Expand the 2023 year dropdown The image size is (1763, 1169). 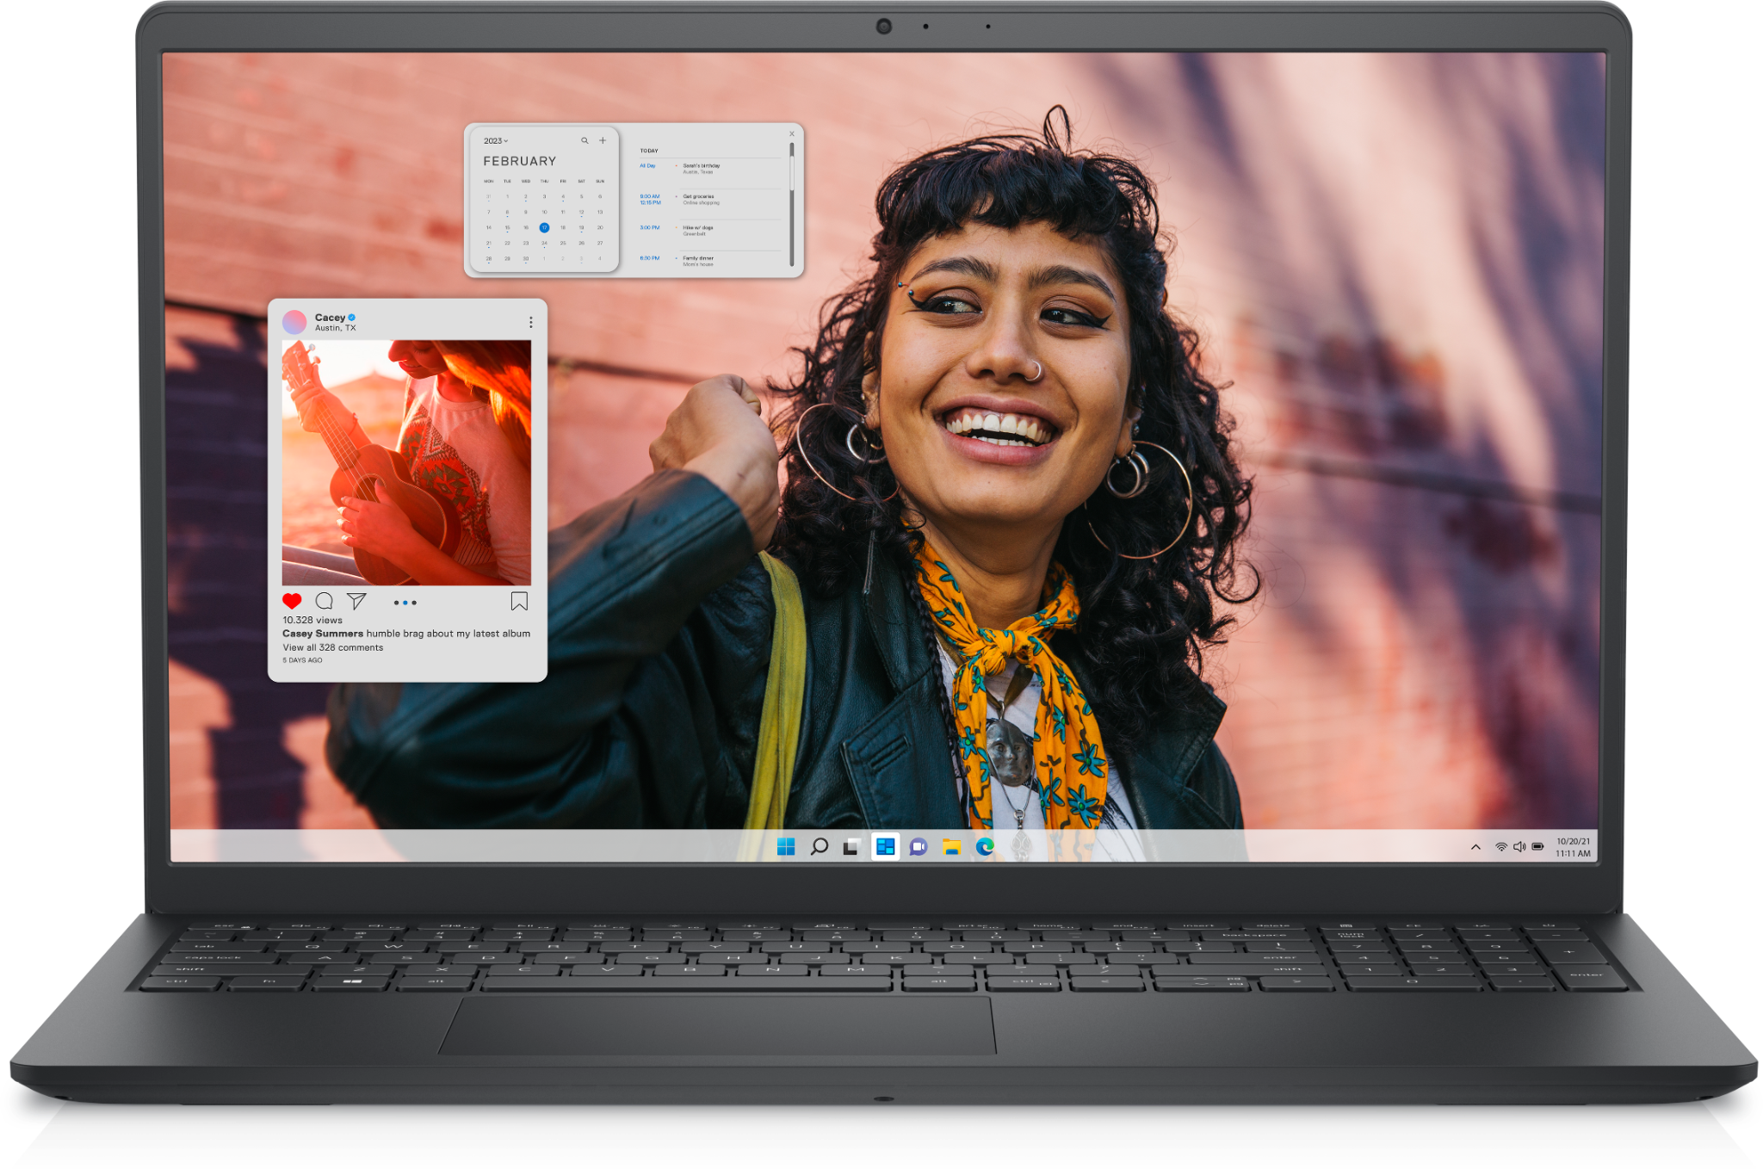click(x=496, y=140)
